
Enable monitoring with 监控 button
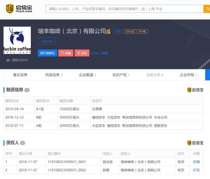click(x=82, y=53)
